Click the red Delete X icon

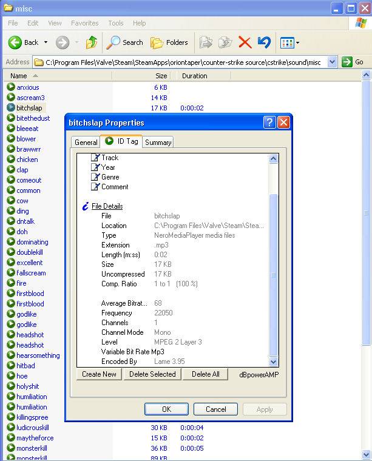(245, 42)
